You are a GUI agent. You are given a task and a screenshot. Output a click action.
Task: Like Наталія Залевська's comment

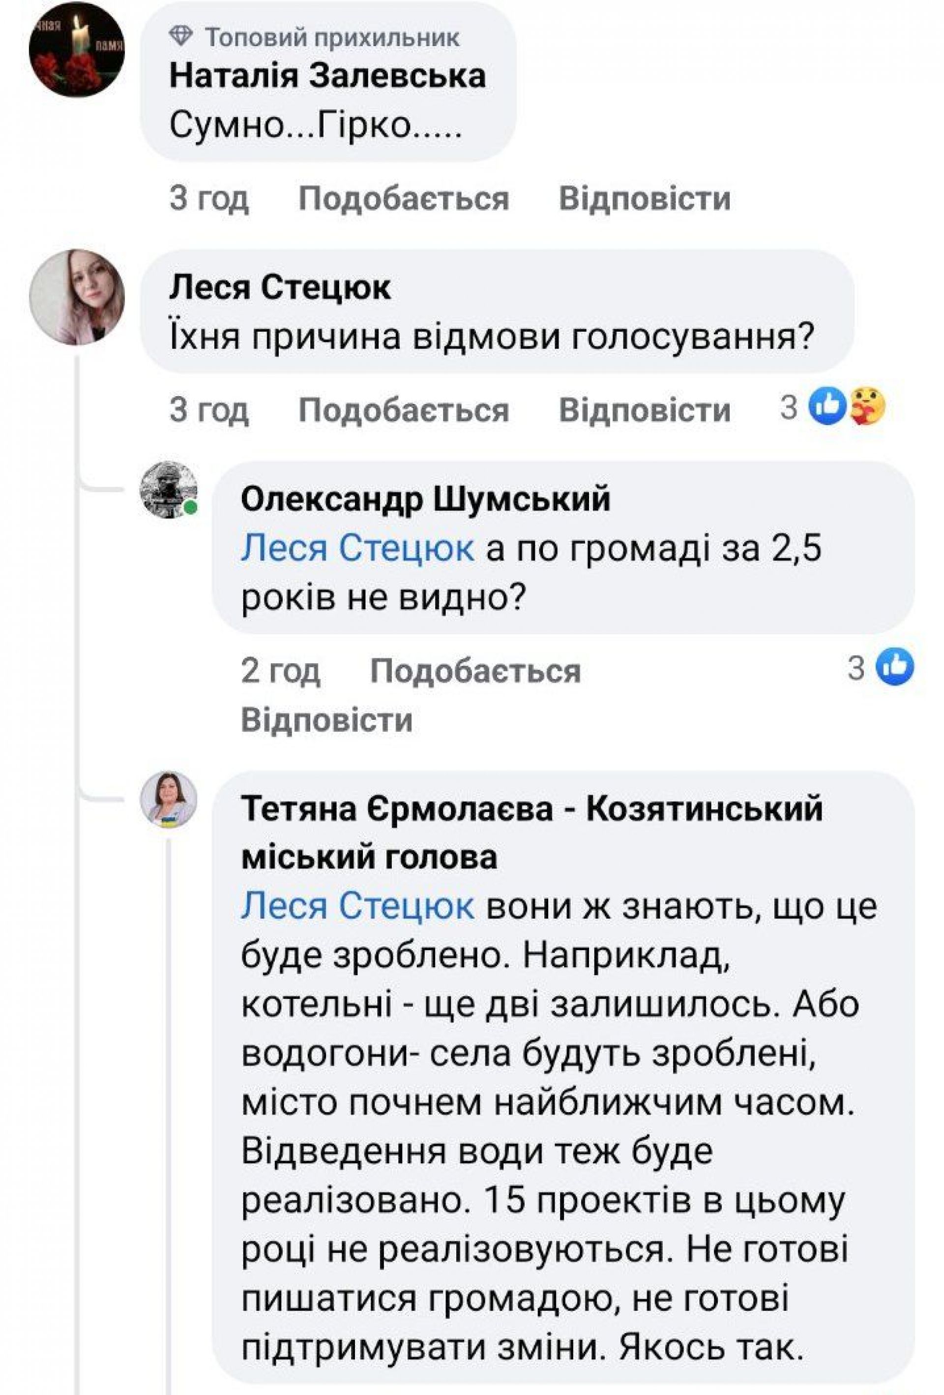404,199
